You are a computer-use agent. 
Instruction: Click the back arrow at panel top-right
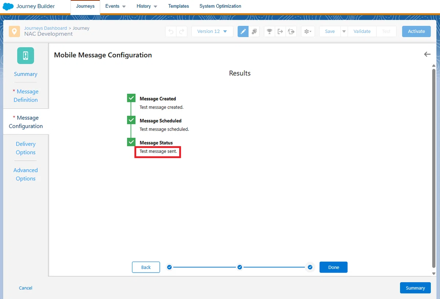pos(427,54)
